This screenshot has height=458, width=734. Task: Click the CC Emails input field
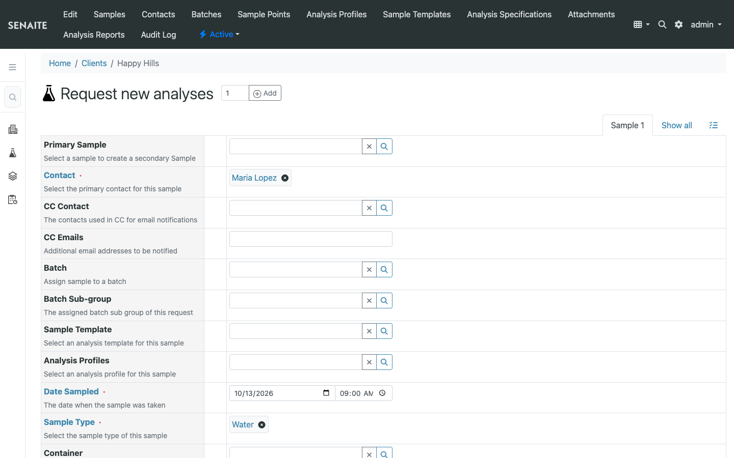tap(311, 239)
